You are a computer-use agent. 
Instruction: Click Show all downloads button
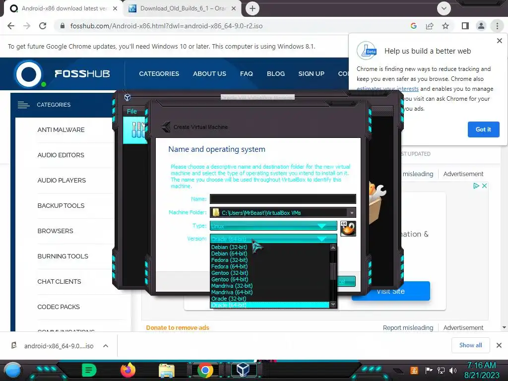[x=470, y=345]
